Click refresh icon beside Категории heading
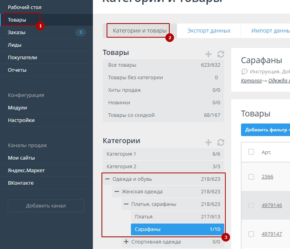This screenshot has height=249, width=290. pos(221,142)
